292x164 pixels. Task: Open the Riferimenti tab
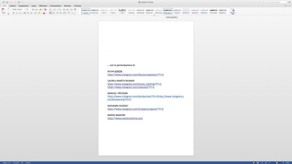[x=43, y=6]
